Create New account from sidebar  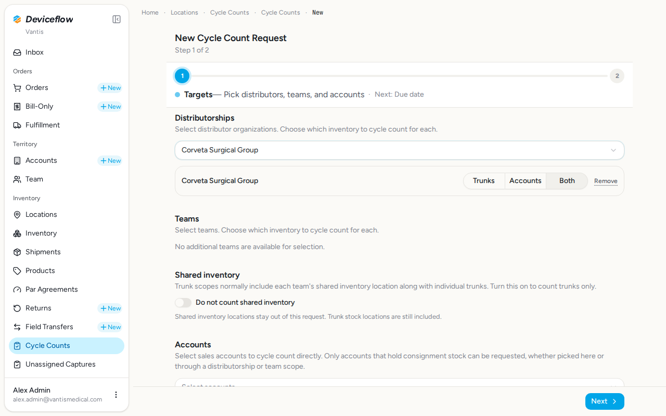click(x=110, y=161)
